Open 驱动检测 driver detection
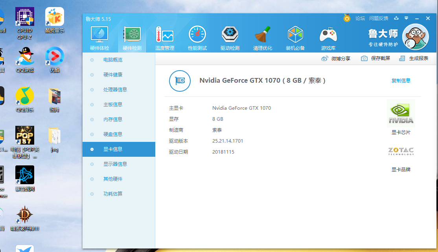 tap(230, 38)
